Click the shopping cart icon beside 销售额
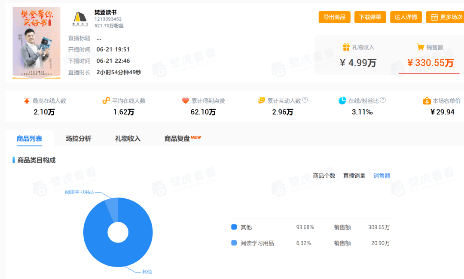464x279 pixels. point(421,47)
